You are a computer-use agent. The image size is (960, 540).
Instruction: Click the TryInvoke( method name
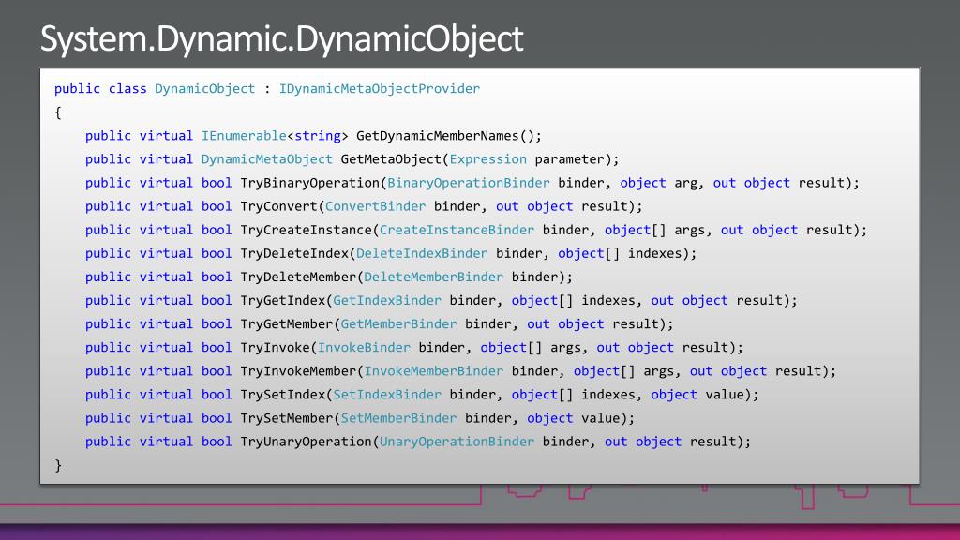tap(275, 348)
